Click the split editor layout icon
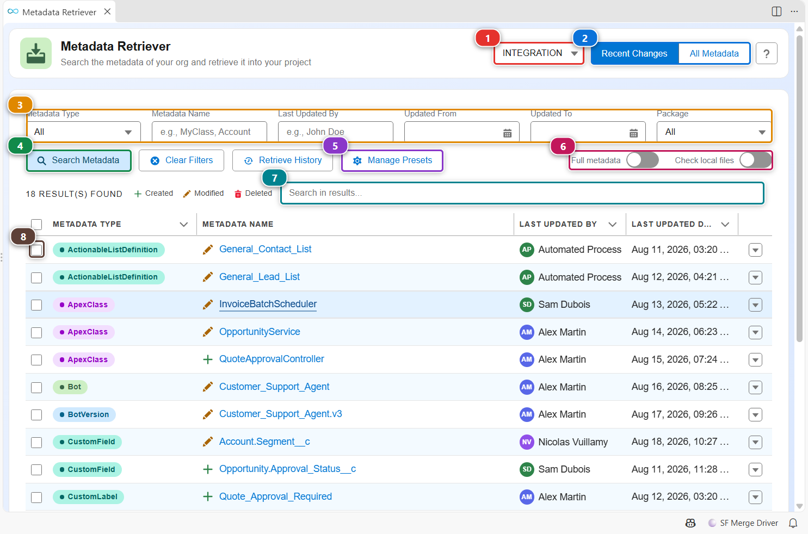This screenshot has width=808, height=534. pos(776,11)
